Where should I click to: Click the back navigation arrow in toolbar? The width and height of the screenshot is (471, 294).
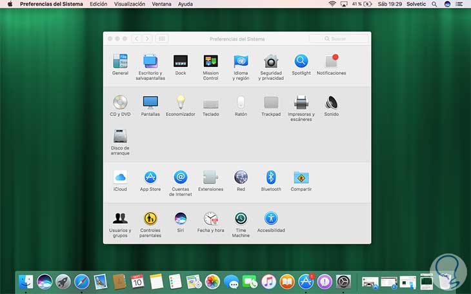pyautogui.click(x=137, y=39)
